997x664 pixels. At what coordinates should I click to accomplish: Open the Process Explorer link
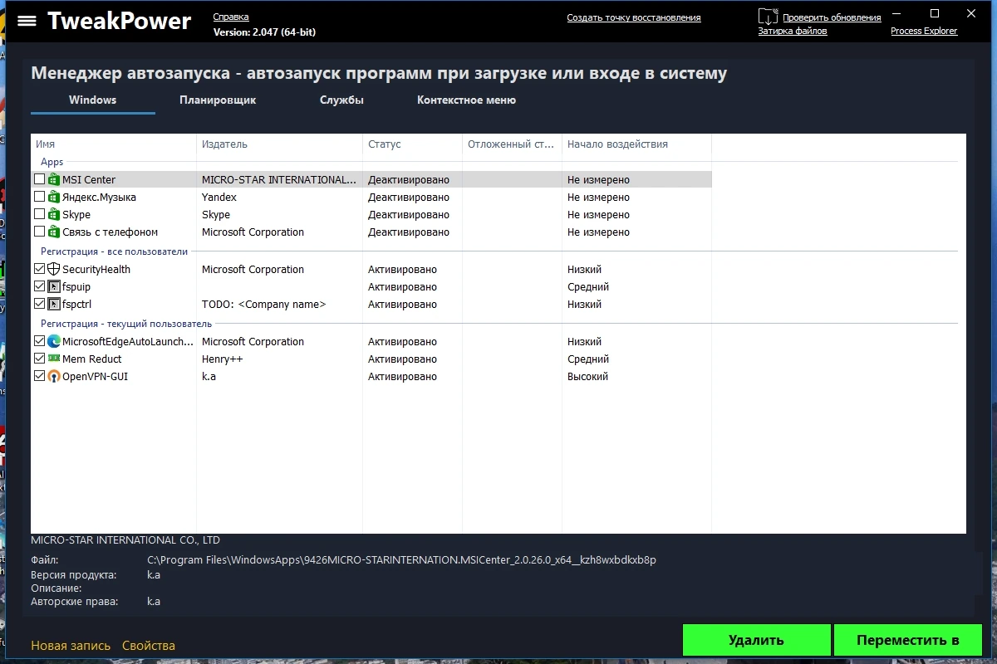click(924, 31)
